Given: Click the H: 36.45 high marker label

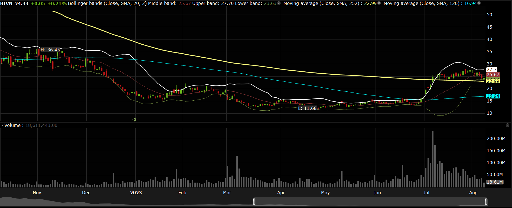Looking at the screenshot, I should pyautogui.click(x=50, y=50).
